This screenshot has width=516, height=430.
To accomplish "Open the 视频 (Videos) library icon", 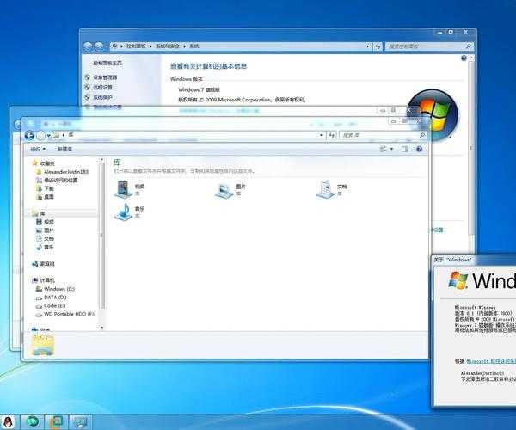I will click(124, 189).
